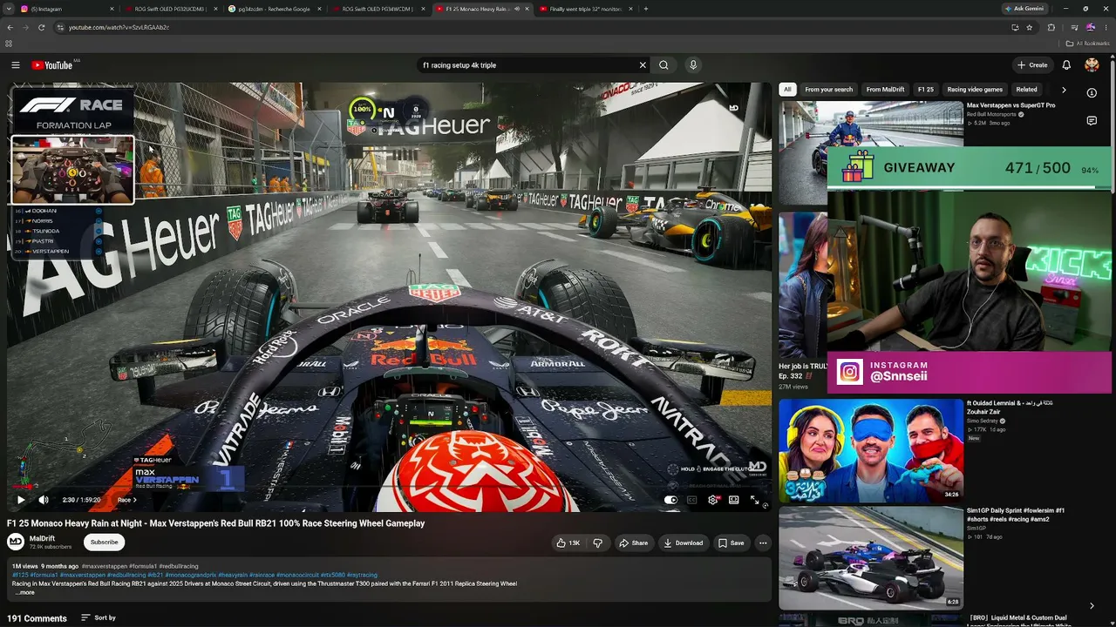Click the 191 Comments heading
Screen dimensions: 1116x627
(37, 618)
